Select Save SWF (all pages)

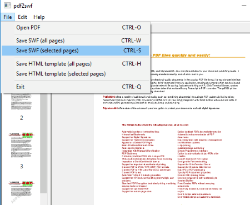tap(76, 41)
